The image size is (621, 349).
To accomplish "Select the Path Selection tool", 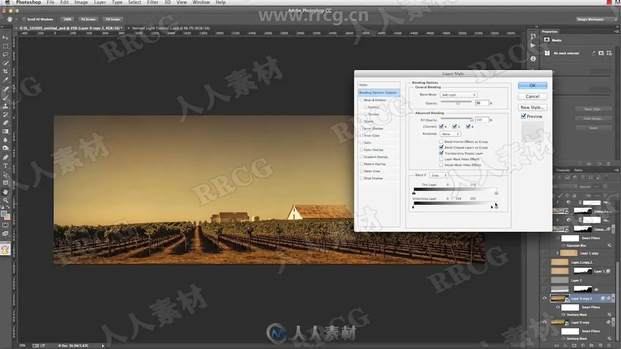I will click(x=6, y=174).
